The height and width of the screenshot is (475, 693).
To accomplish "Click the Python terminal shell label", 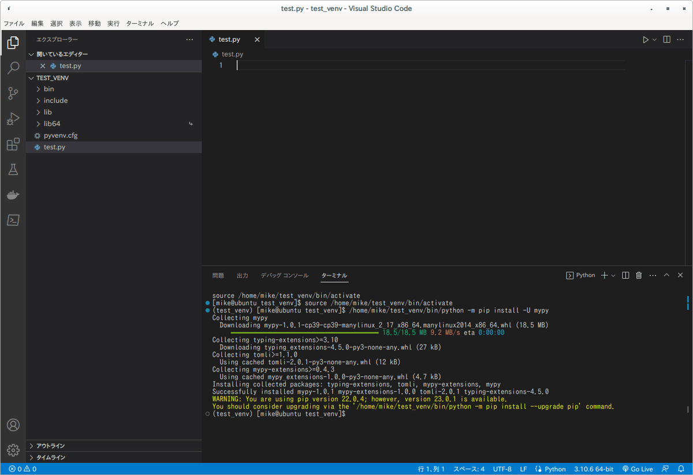I will pos(580,275).
